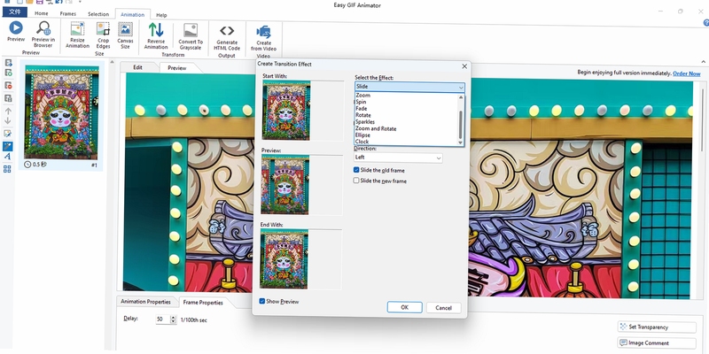Switch to the Preview view tab

176,68
